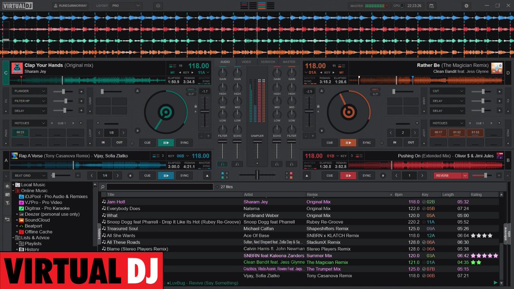Click the SAMPLER volume fader
The height and width of the screenshot is (289, 514).
[257, 141]
